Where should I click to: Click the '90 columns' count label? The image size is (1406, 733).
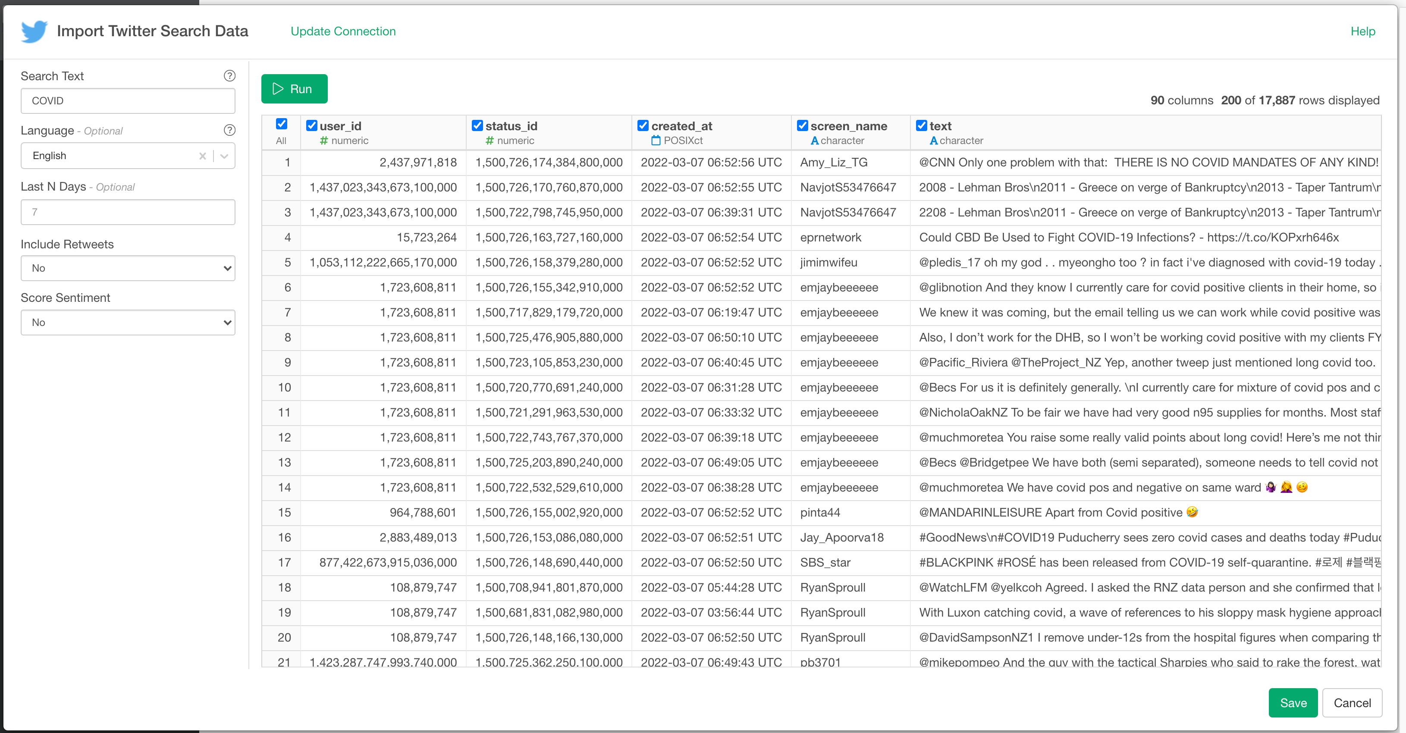[1182, 100]
